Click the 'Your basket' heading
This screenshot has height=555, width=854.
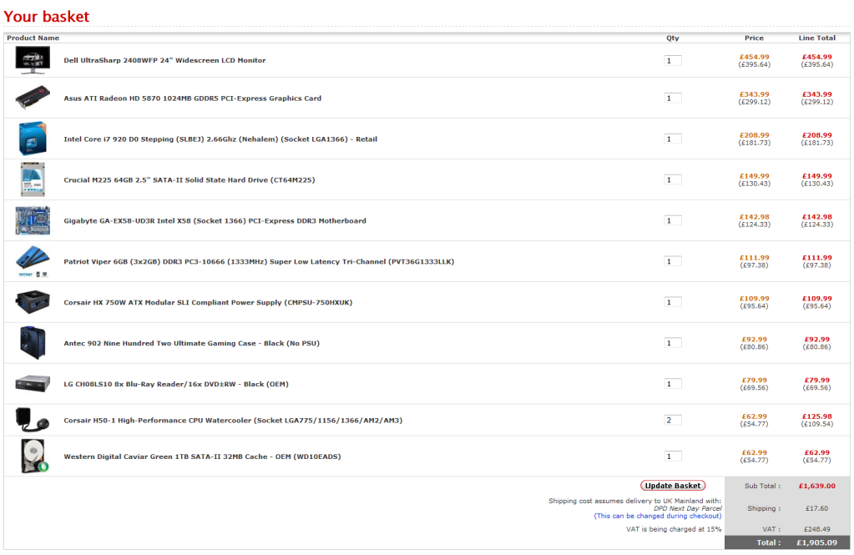[46, 17]
